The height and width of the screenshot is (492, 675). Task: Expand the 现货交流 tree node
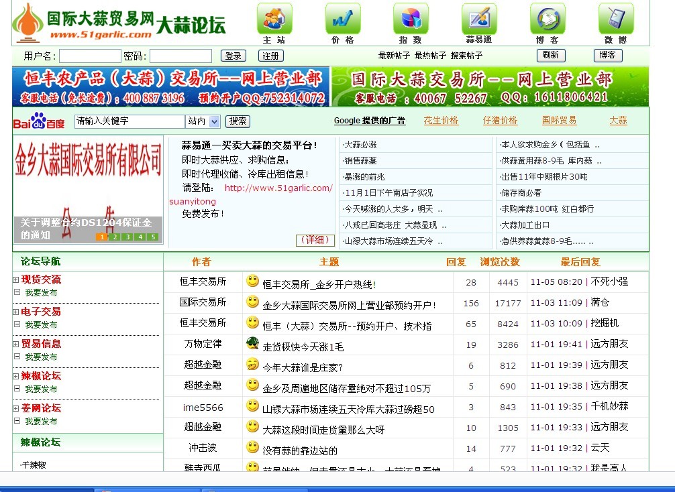point(16,280)
